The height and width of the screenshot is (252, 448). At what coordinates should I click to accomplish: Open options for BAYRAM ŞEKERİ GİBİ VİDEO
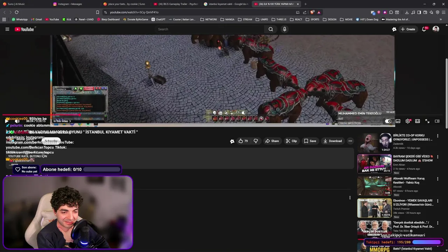[437, 157]
